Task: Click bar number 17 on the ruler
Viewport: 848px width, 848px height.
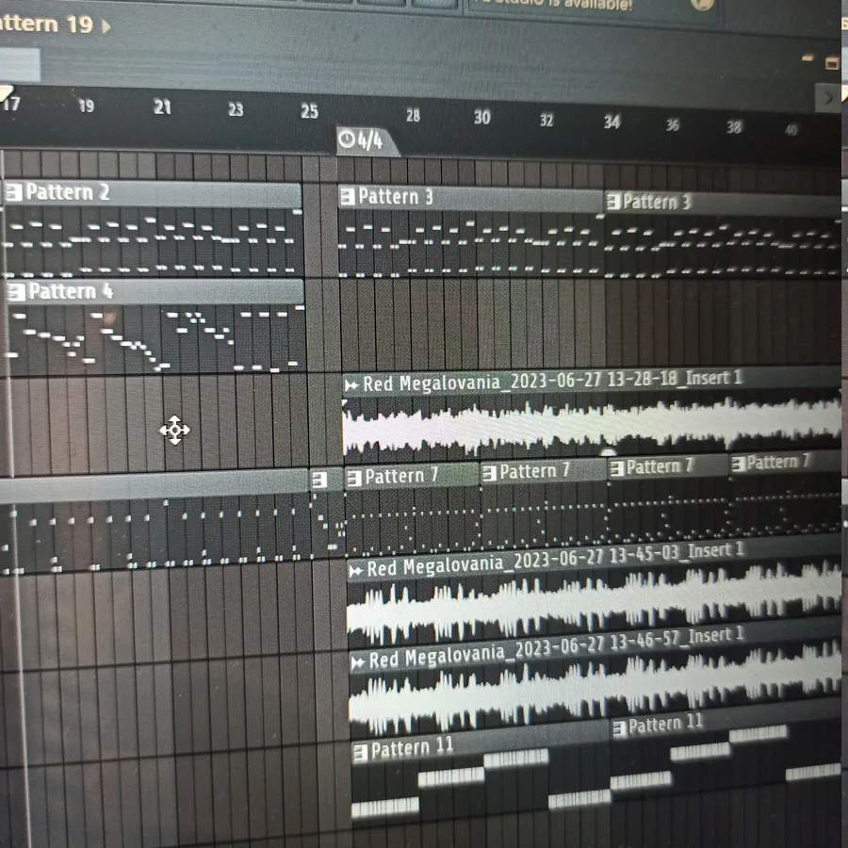Action: point(10,104)
